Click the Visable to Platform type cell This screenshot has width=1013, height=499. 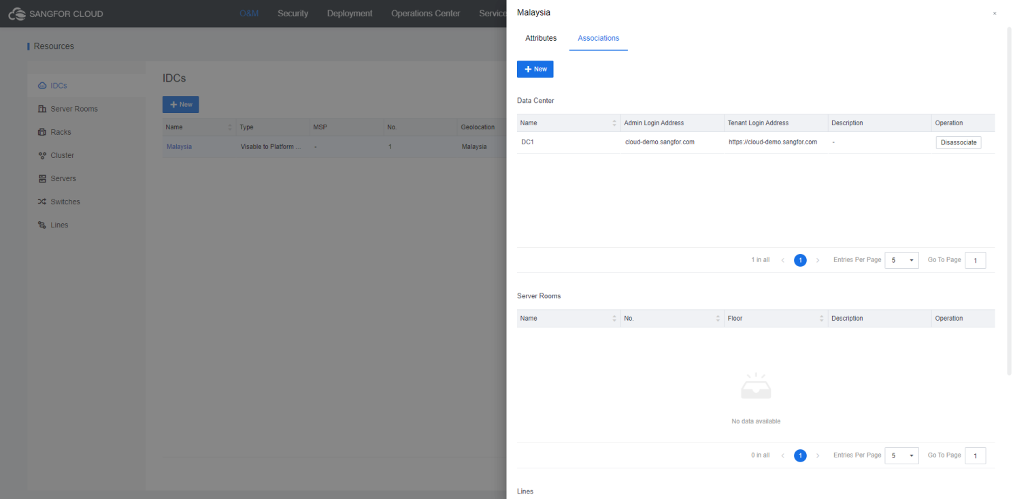(x=271, y=146)
